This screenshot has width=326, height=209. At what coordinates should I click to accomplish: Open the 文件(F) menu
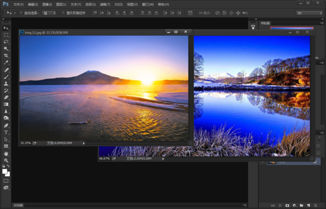[x=18, y=4]
